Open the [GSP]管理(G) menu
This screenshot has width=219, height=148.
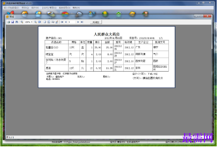[49, 8]
